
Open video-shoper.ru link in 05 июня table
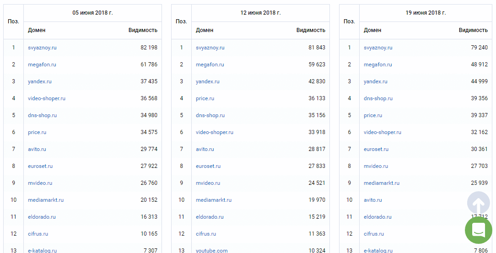tap(47, 98)
